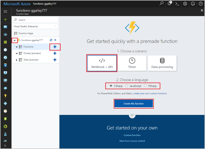This screenshot has width=205, height=149.
Task: Open the cloud icon at sidebar bottom
Action: coord(5,141)
